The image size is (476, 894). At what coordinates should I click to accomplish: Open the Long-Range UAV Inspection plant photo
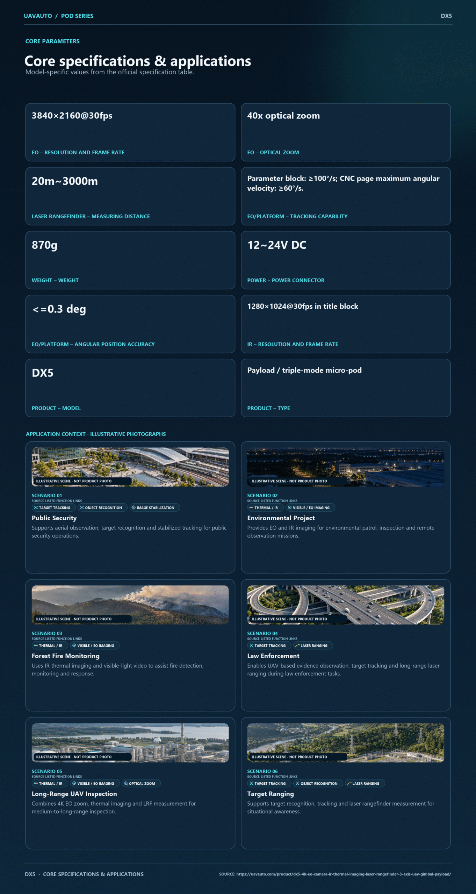click(130, 743)
